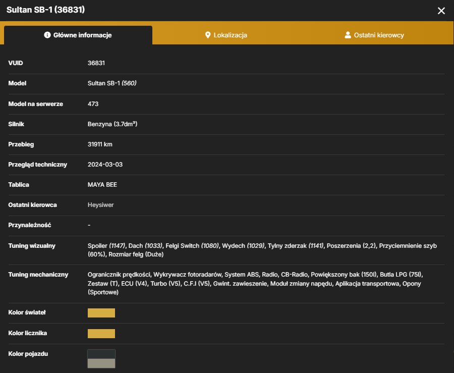This screenshot has width=454, height=373.
Task: Click the Model value "Sultan SB-1 (560)"
Action: pos(112,83)
